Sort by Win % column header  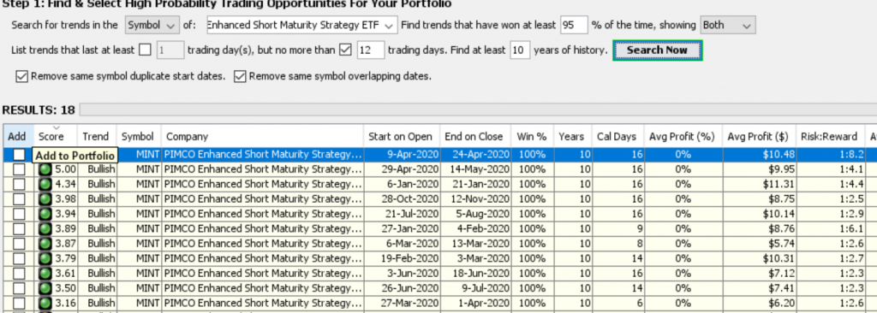(532, 136)
